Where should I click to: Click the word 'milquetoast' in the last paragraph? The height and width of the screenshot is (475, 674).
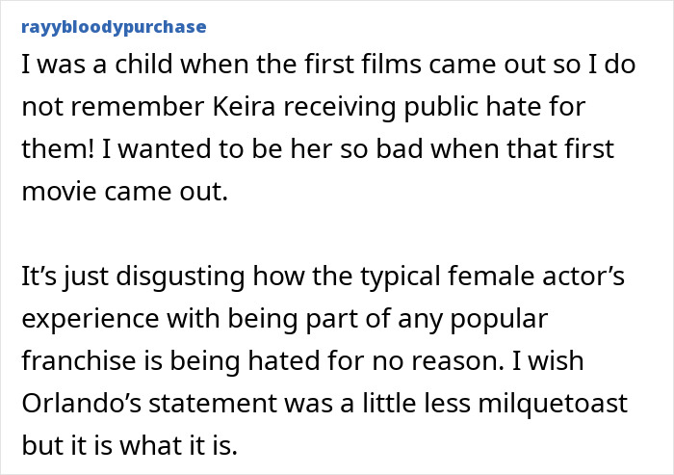[553, 404]
